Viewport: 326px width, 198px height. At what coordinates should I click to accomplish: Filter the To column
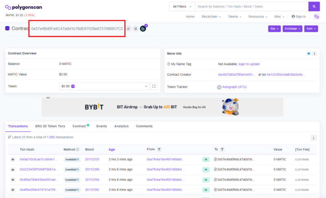point(222,149)
